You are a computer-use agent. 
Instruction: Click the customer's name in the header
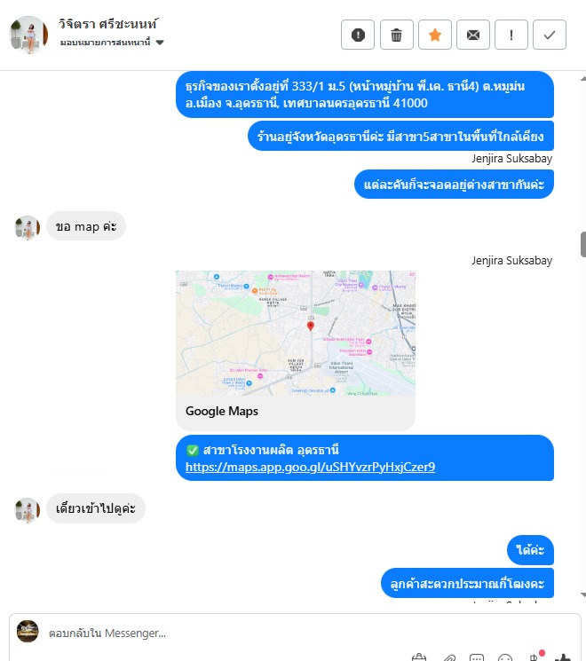(108, 24)
